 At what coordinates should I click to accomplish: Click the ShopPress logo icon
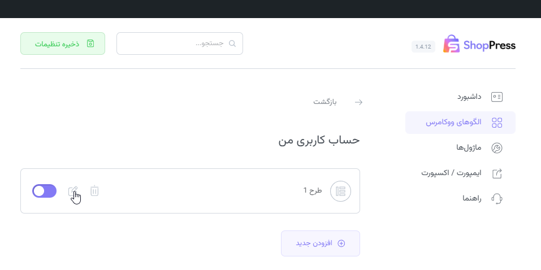pyautogui.click(x=452, y=44)
